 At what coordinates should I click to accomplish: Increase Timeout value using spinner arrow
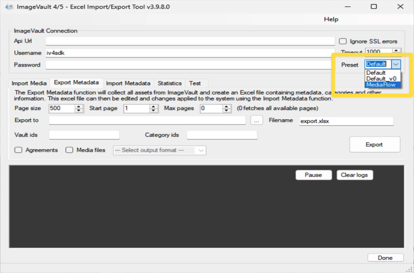click(x=396, y=50)
